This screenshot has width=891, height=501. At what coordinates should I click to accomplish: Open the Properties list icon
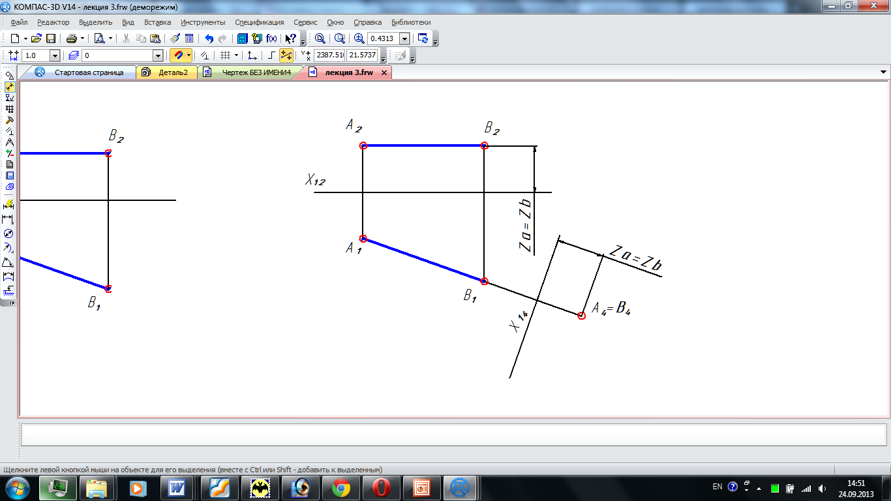pos(189,38)
